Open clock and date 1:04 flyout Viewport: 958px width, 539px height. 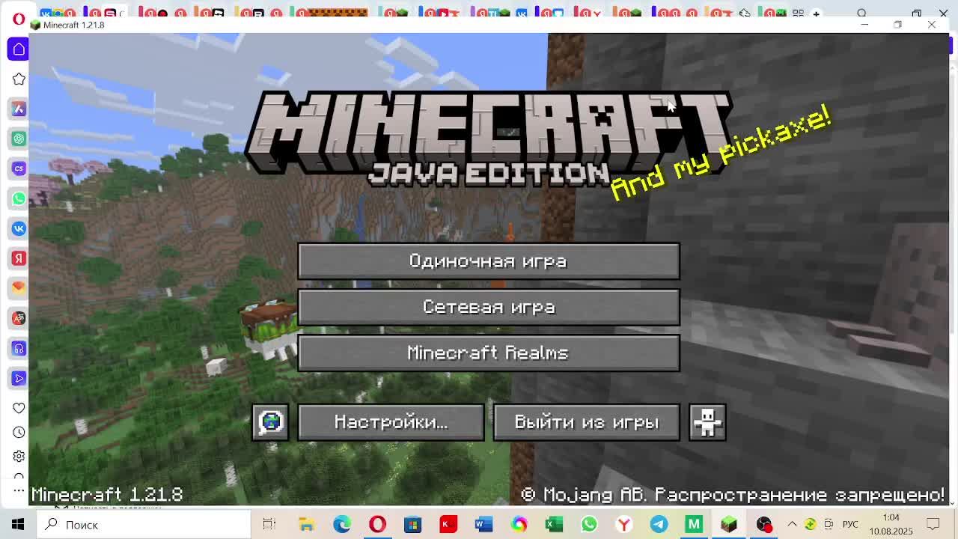coord(891,525)
